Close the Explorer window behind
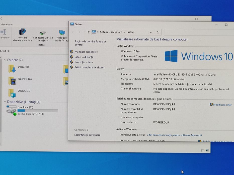Screen dimensions: 234x175 click(206, 19)
